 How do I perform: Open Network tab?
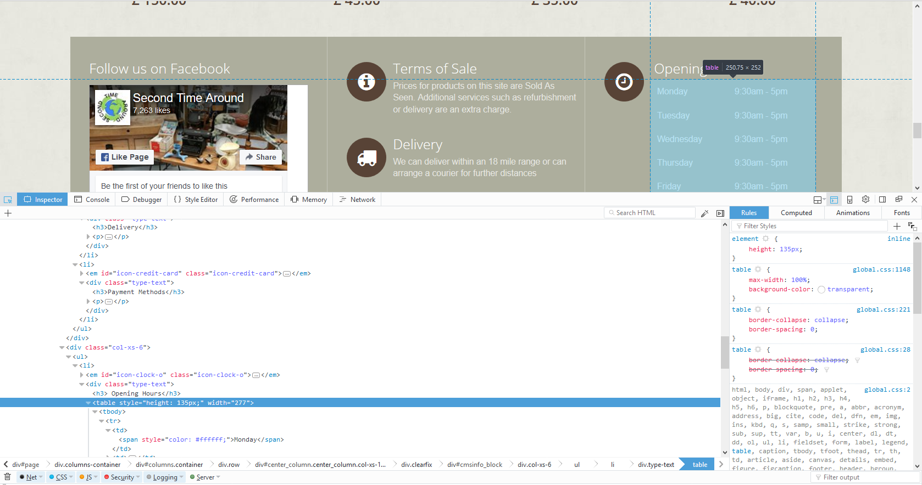(357, 200)
